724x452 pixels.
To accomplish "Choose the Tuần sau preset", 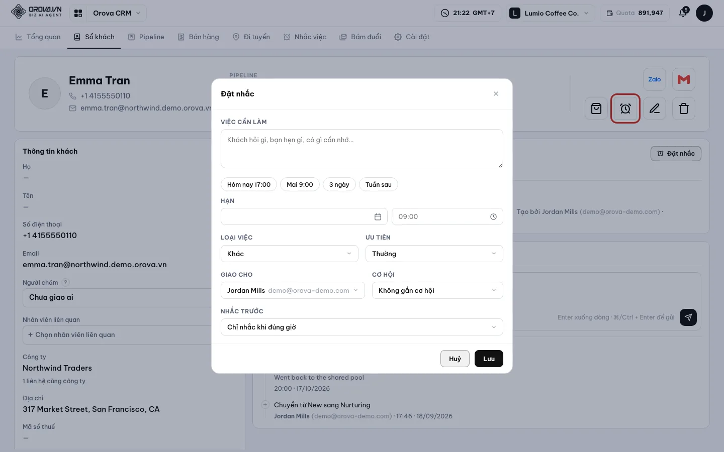I will (x=379, y=184).
